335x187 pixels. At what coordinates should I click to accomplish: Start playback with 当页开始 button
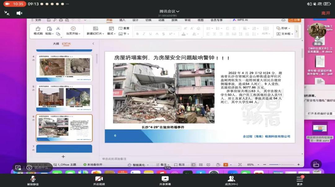pyautogui.click(x=73, y=32)
